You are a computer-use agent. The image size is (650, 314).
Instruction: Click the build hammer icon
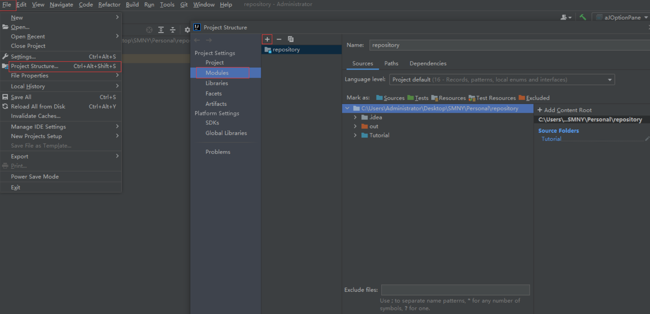coord(582,17)
